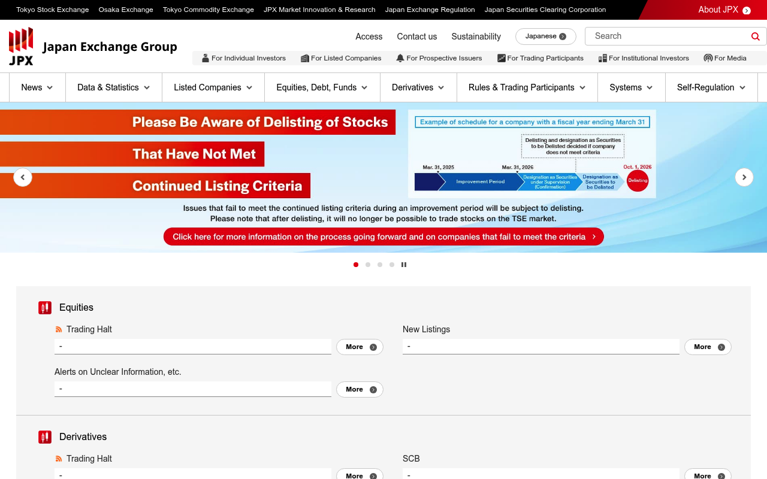
Task: Click the institutional investors icon
Action: pyautogui.click(x=603, y=58)
